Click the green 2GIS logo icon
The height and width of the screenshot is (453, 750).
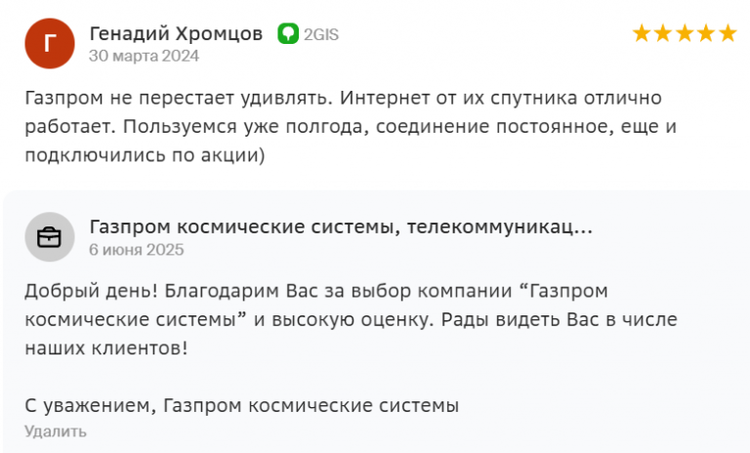pyautogui.click(x=288, y=34)
